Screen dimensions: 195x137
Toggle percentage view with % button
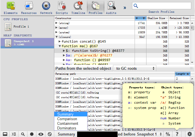click(x=168, y=134)
